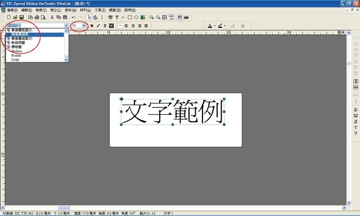The height and width of the screenshot is (216, 360).
Task: Toggle the left align text button
Action: (x=127, y=26)
